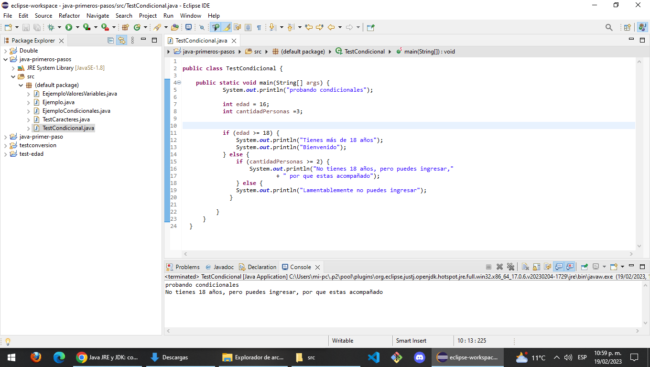The height and width of the screenshot is (367, 650).
Task: Open dropdown beside Display Selected Console
Action: [x=604, y=267]
